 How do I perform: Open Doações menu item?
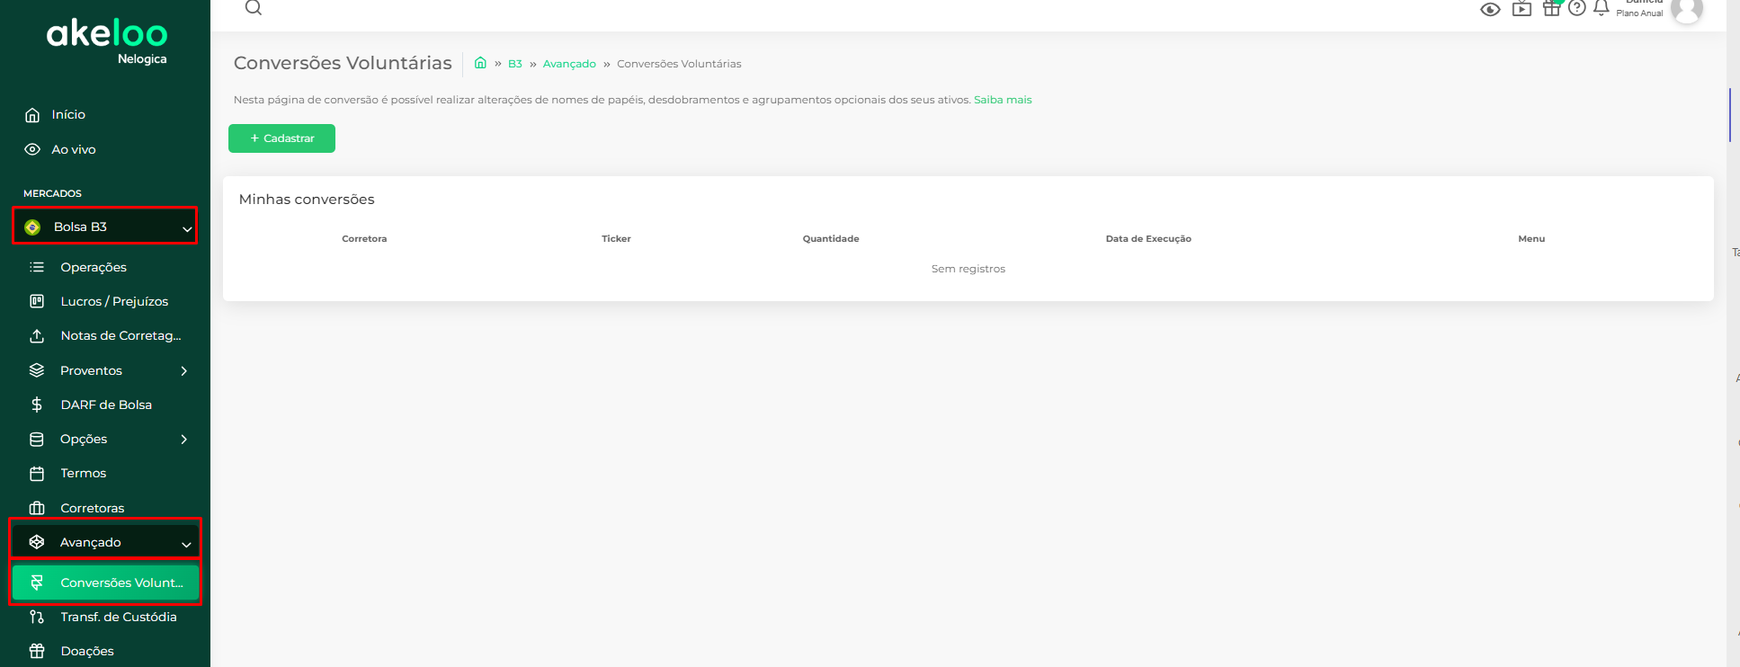point(87,651)
